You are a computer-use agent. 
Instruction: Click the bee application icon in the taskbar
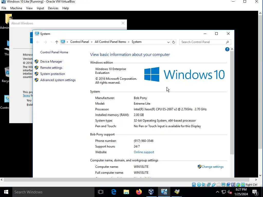point(177,192)
